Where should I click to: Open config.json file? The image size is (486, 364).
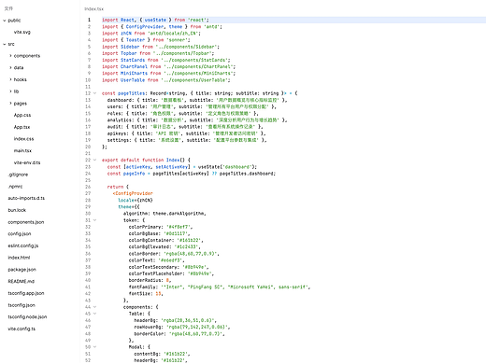(x=20, y=234)
